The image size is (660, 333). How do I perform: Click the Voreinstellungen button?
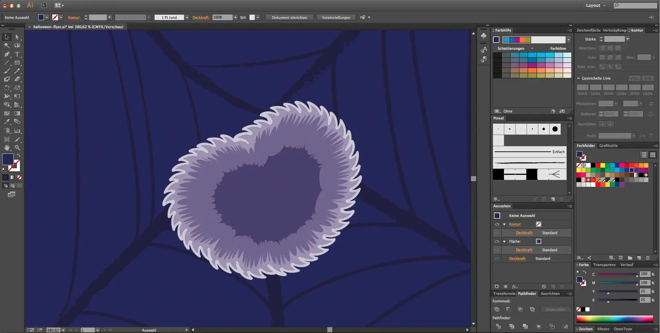coord(336,18)
